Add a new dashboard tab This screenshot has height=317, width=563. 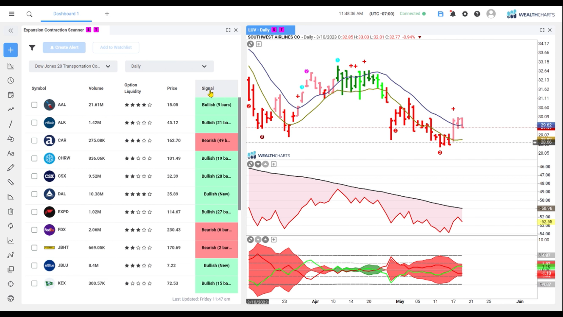coord(107,14)
